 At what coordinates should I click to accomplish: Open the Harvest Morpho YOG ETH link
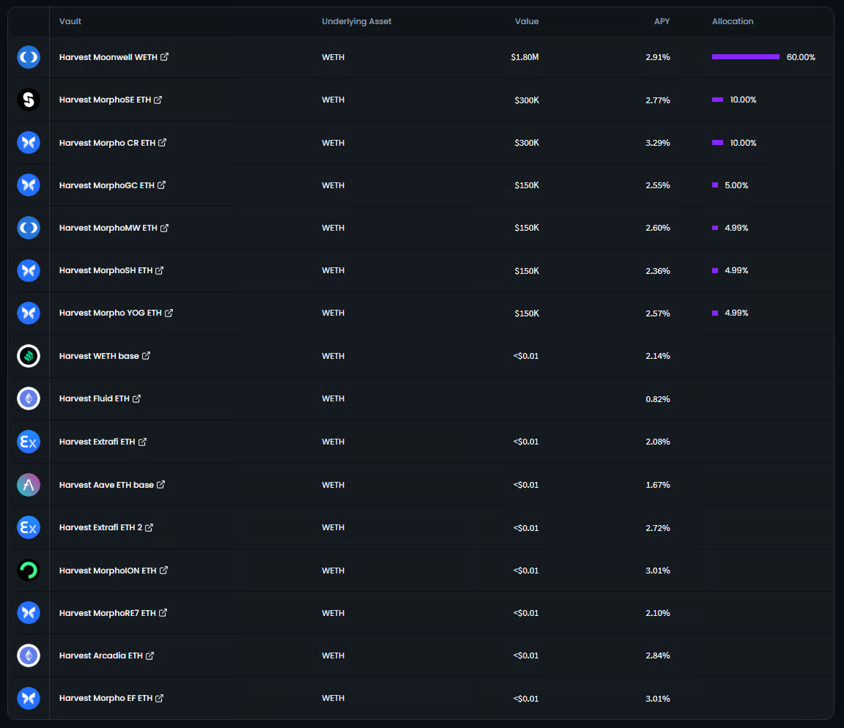click(x=110, y=313)
